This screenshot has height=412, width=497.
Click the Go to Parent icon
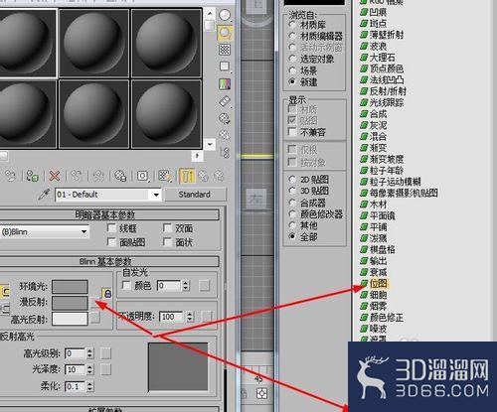click(204, 176)
